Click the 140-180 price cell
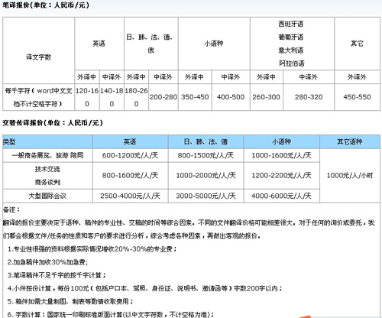Viewport: 382px width, 318px height. 112,97
